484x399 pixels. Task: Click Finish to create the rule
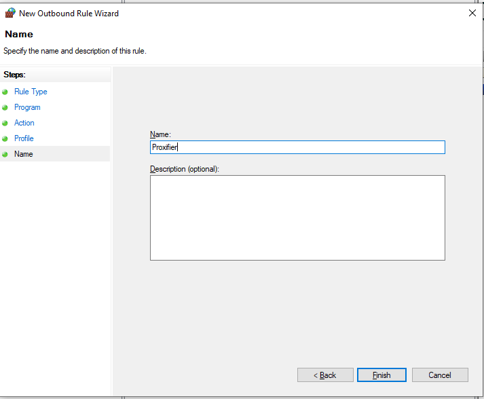coord(381,375)
